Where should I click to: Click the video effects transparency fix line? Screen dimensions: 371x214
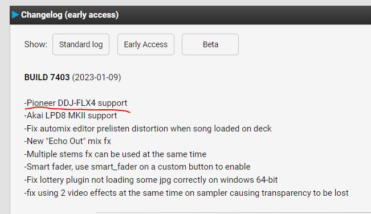pos(186,193)
